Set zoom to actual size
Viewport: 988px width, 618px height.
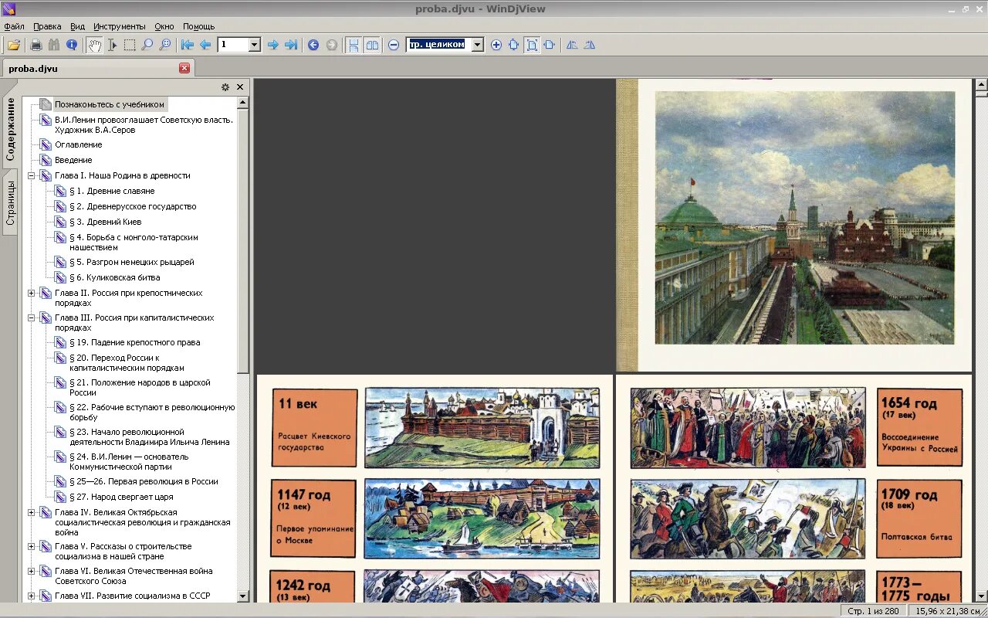[514, 45]
